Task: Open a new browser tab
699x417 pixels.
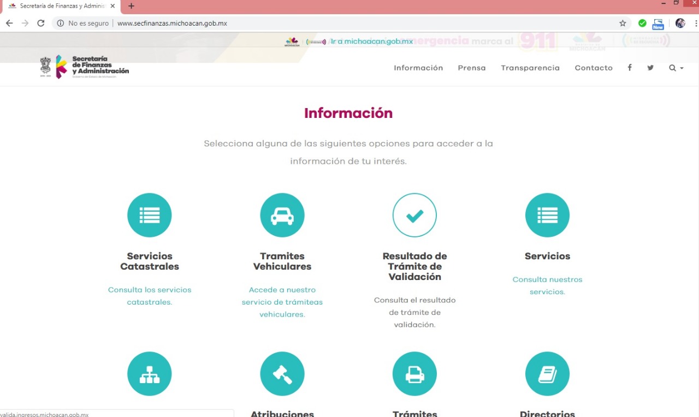Action: point(130,7)
